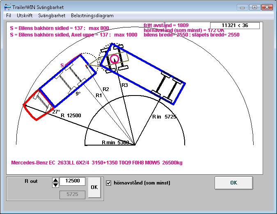
Task: Click the 'R out' label
Action: tap(31, 181)
